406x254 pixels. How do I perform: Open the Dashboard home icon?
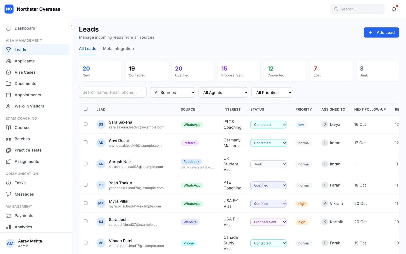pos(8,28)
